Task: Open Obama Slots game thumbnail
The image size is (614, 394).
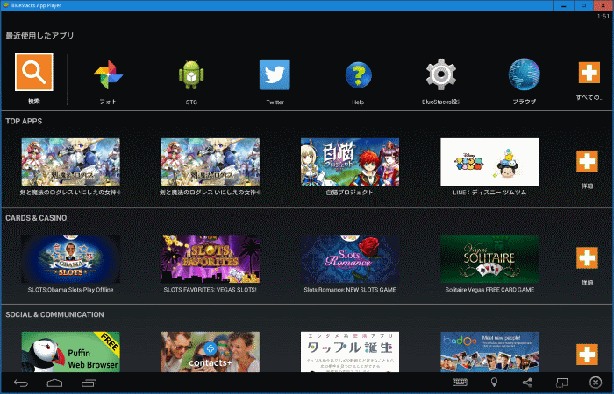Action: (x=70, y=259)
